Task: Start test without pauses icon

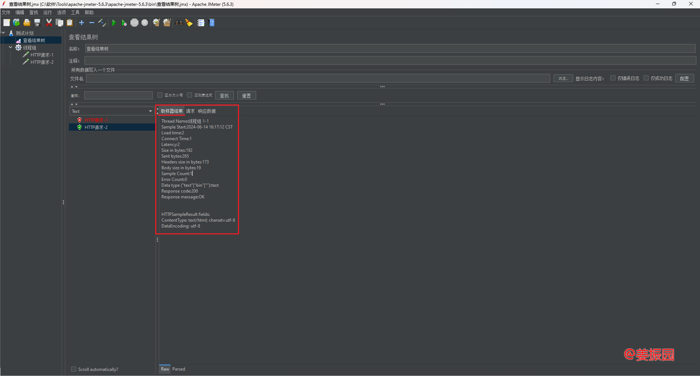Action: coord(124,23)
